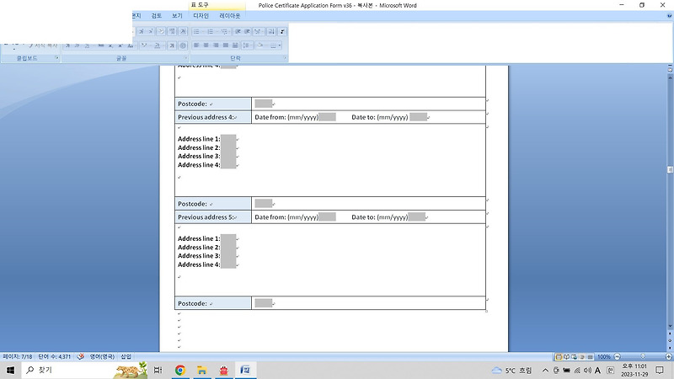Justify the paragraph text

(226, 45)
